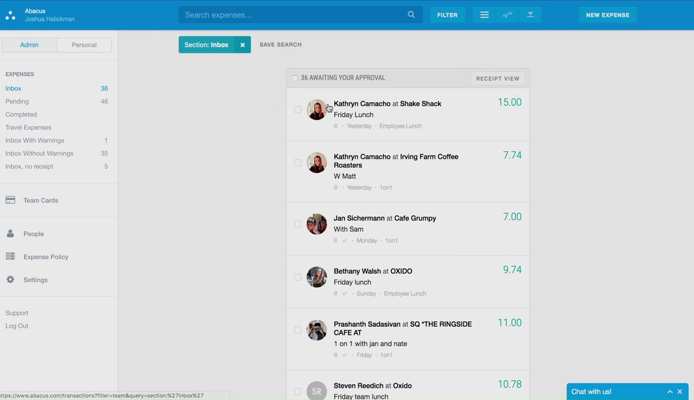
Task: Click the Abacus logo icon
Action: tap(10, 15)
